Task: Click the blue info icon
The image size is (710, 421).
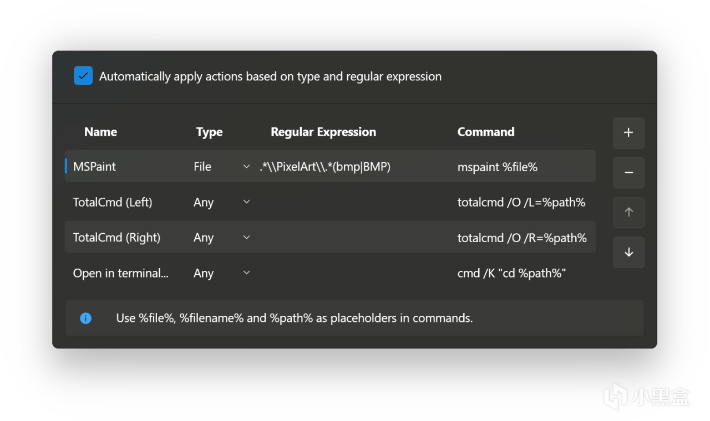Action: click(85, 318)
